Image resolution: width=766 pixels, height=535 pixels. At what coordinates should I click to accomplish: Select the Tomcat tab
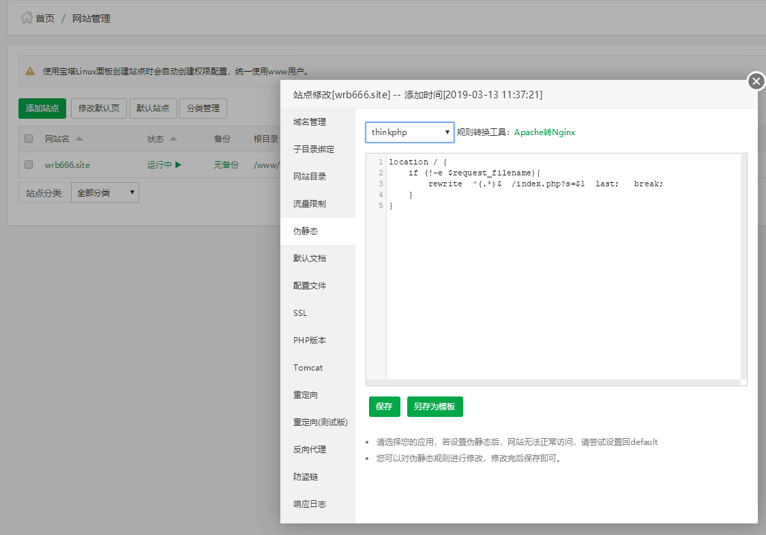318,368
